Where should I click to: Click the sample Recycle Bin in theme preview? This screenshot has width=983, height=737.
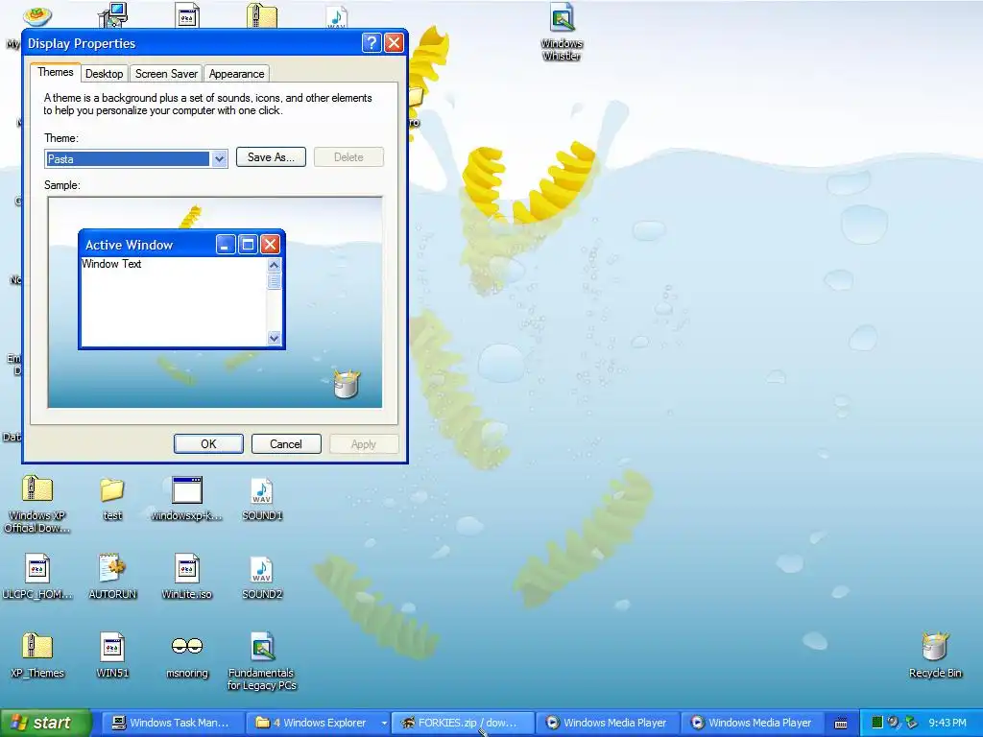coord(347,384)
